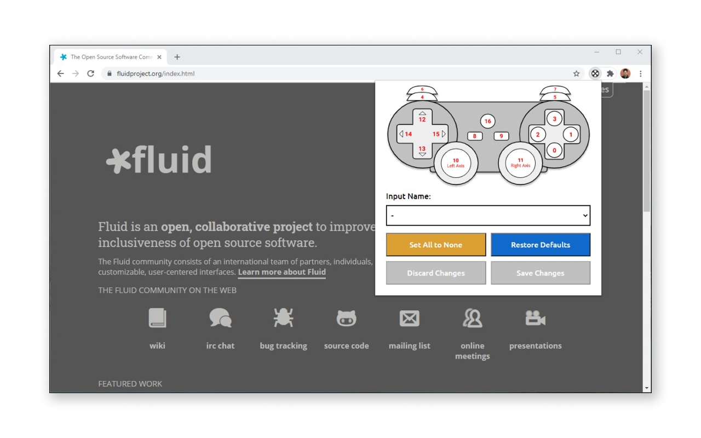Bookmark this page with star icon
Image resolution: width=701 pixels, height=438 pixels.
coord(576,73)
